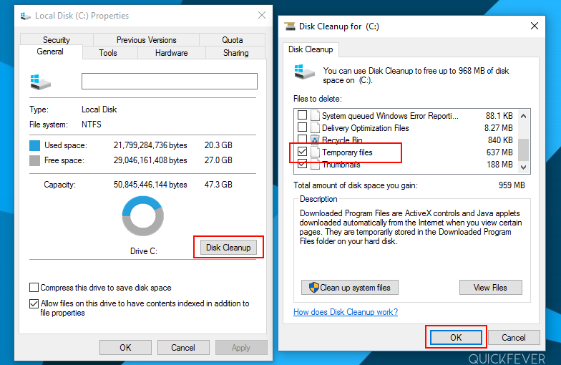The image size is (561, 365).
Task: Select the General tab
Action: click(x=50, y=52)
